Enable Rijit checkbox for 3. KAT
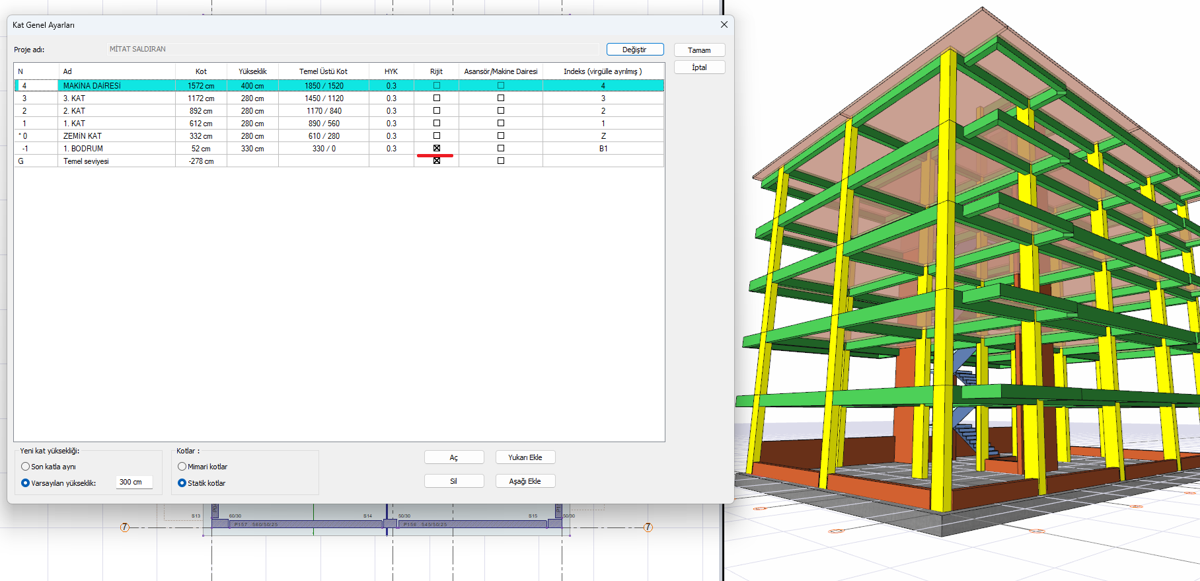 coord(436,98)
